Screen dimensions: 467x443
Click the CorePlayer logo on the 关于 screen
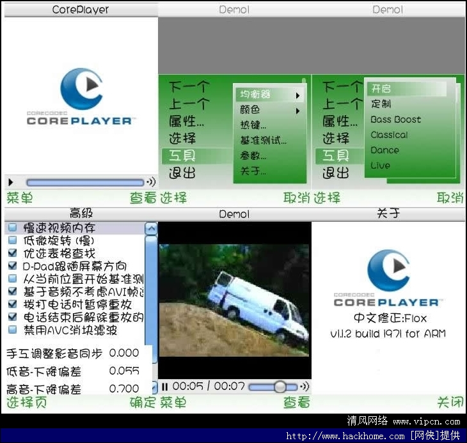point(388,277)
